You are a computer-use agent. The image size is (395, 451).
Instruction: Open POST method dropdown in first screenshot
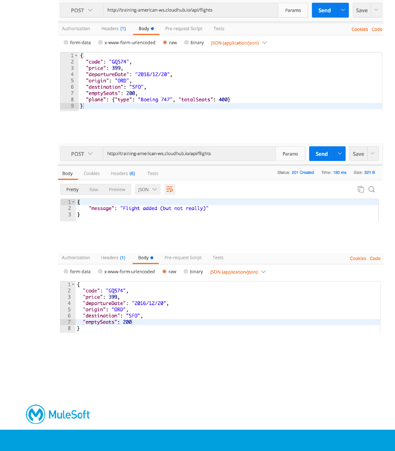82,10
